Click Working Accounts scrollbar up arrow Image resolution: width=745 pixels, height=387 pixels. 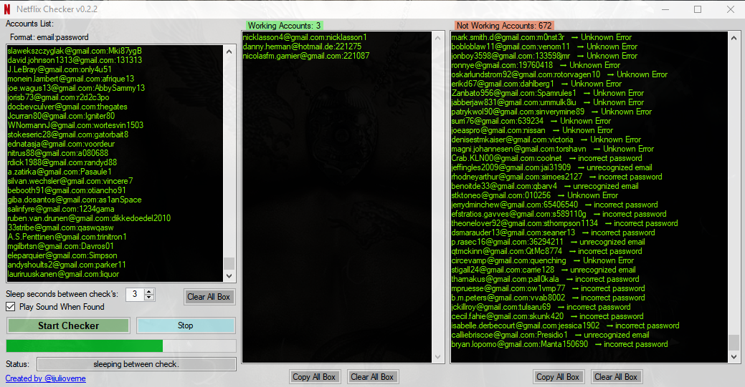[x=437, y=38]
